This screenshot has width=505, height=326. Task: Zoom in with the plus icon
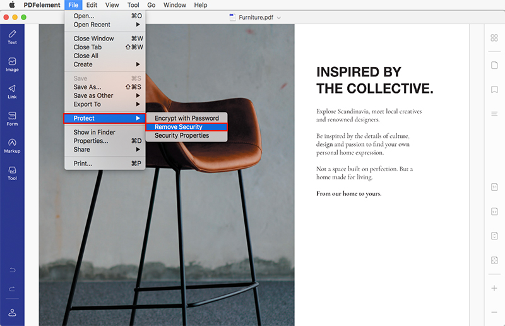click(494, 288)
